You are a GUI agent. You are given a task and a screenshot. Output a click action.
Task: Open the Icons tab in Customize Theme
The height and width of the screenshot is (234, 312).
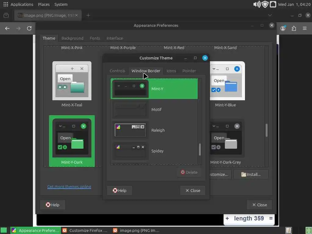[x=171, y=71]
